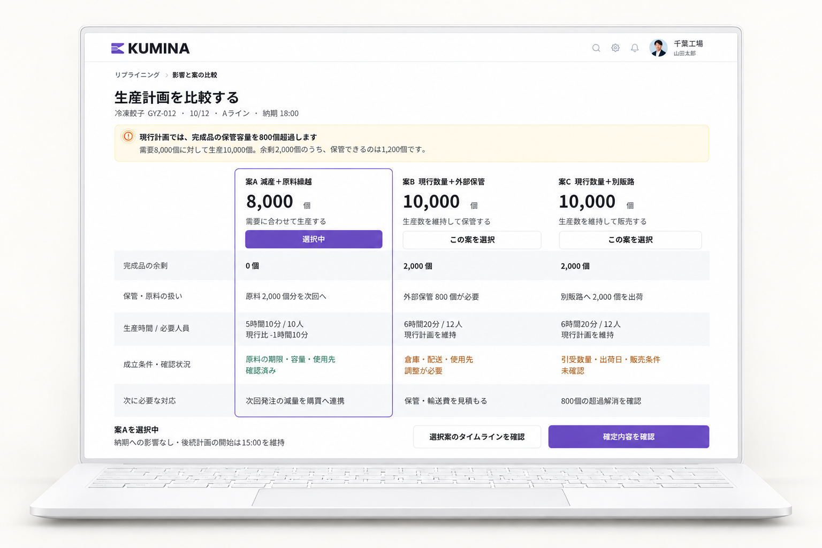Click the KUMINA logo
This screenshot has height=548, width=822.
click(150, 48)
